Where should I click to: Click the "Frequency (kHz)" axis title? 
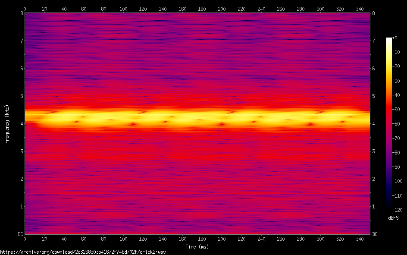(7, 123)
